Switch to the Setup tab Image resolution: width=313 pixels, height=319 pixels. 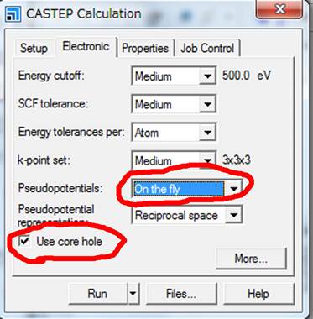click(x=34, y=48)
